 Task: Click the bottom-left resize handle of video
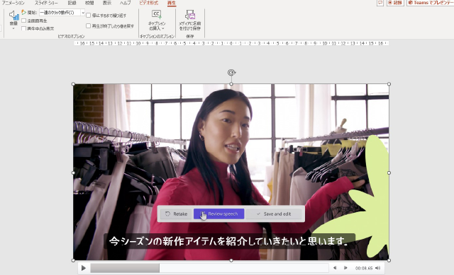(x=73, y=261)
